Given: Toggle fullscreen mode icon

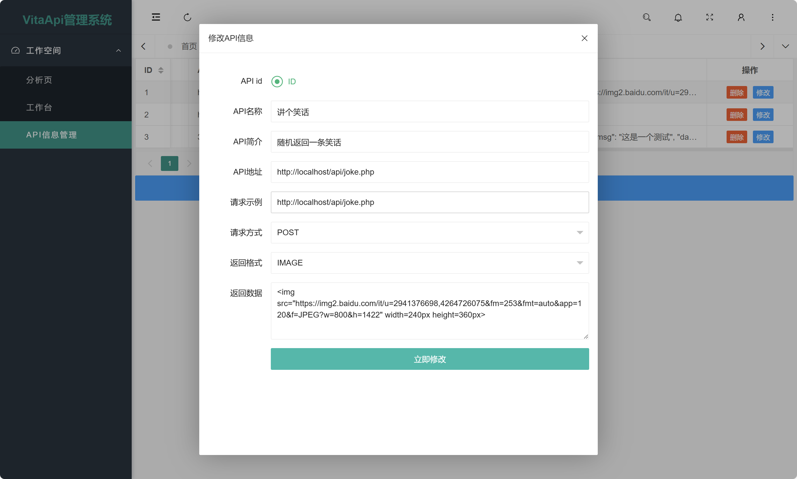Looking at the screenshot, I should click(709, 17).
